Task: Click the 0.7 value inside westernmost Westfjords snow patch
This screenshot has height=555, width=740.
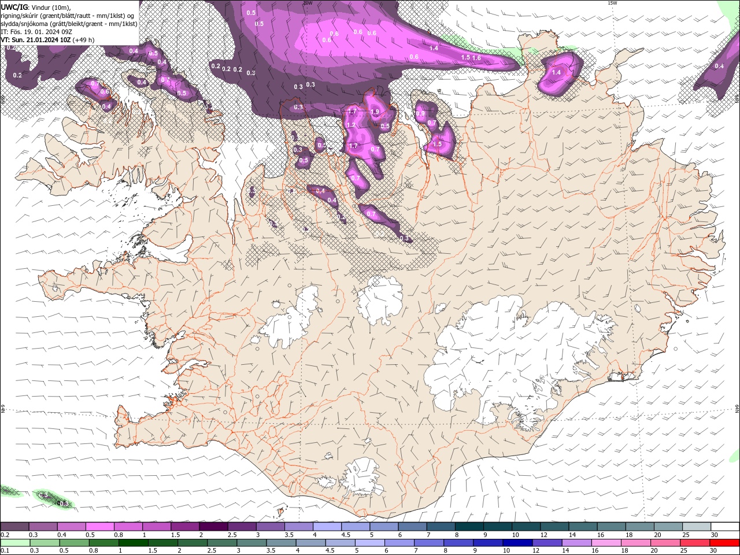Action: pos(94,84)
